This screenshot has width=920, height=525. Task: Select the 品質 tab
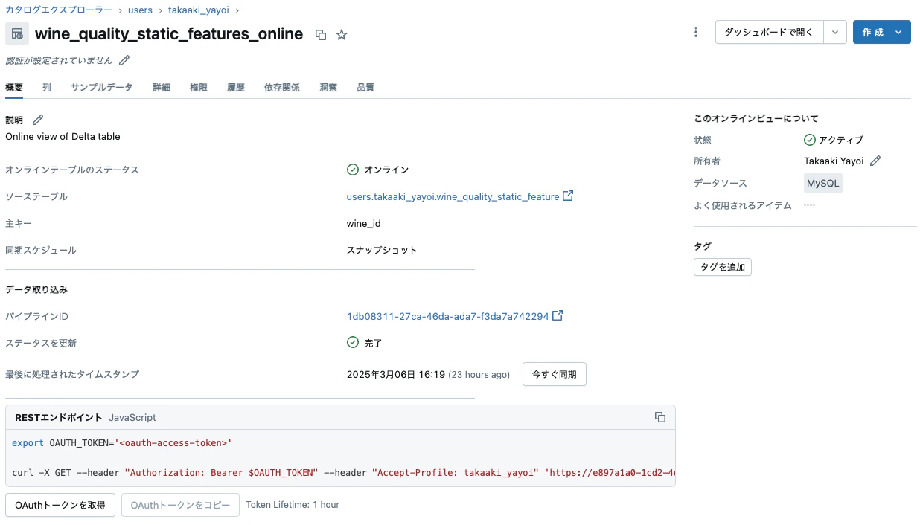(365, 88)
